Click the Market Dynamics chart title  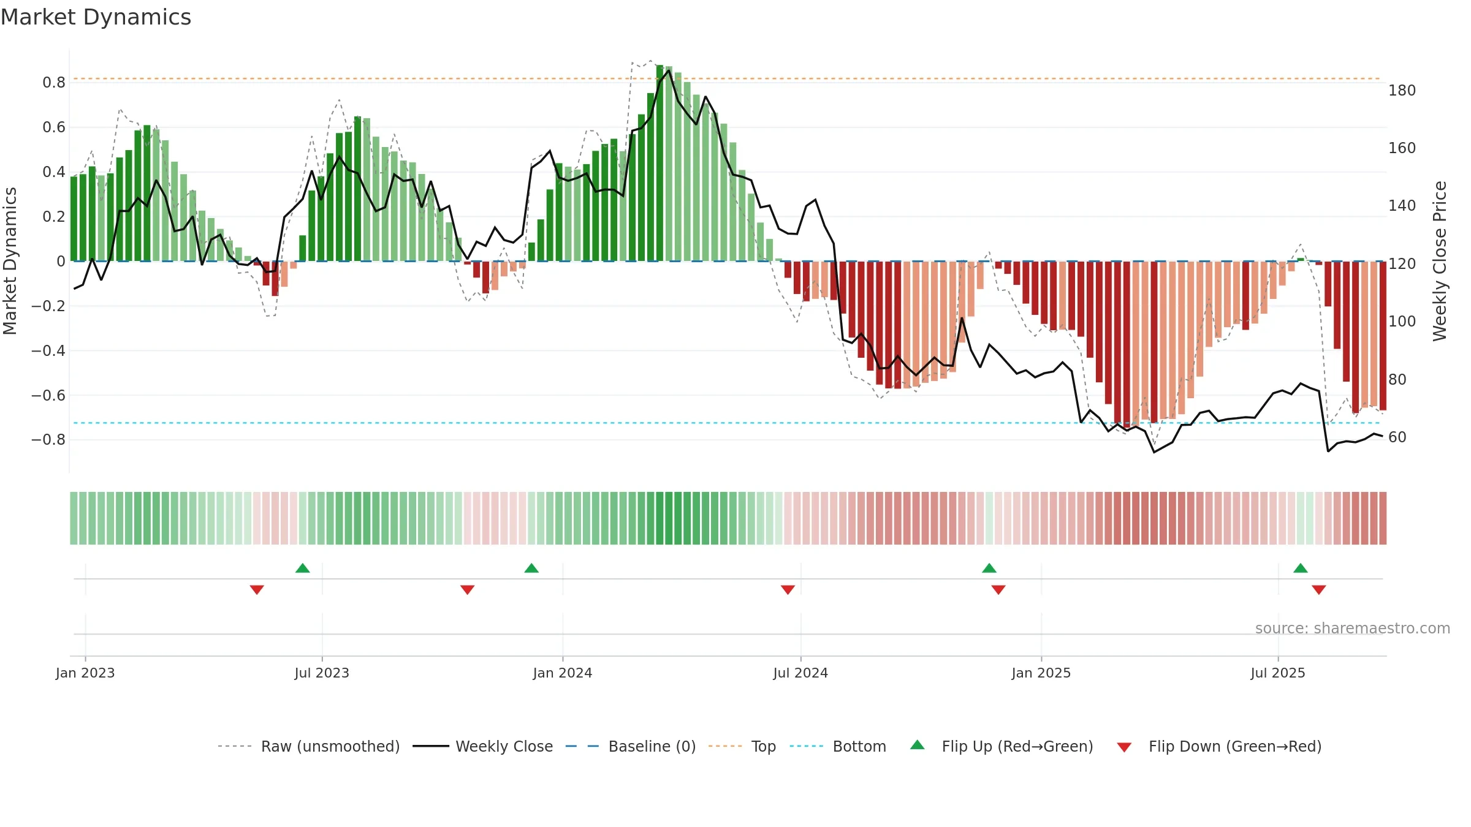pos(96,17)
